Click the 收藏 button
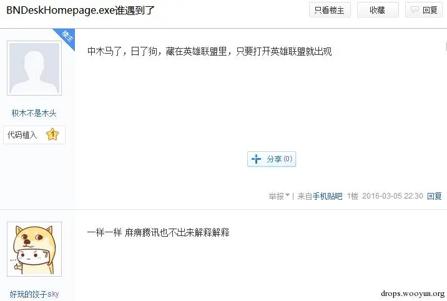 378,10
